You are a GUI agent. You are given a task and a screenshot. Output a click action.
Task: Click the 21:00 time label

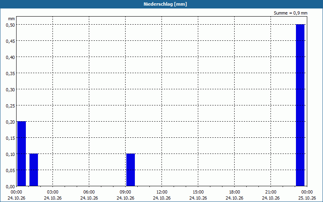(x=271, y=192)
